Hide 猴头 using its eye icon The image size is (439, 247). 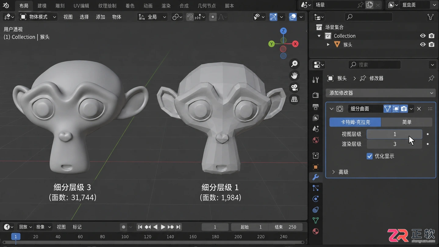tap(423, 45)
